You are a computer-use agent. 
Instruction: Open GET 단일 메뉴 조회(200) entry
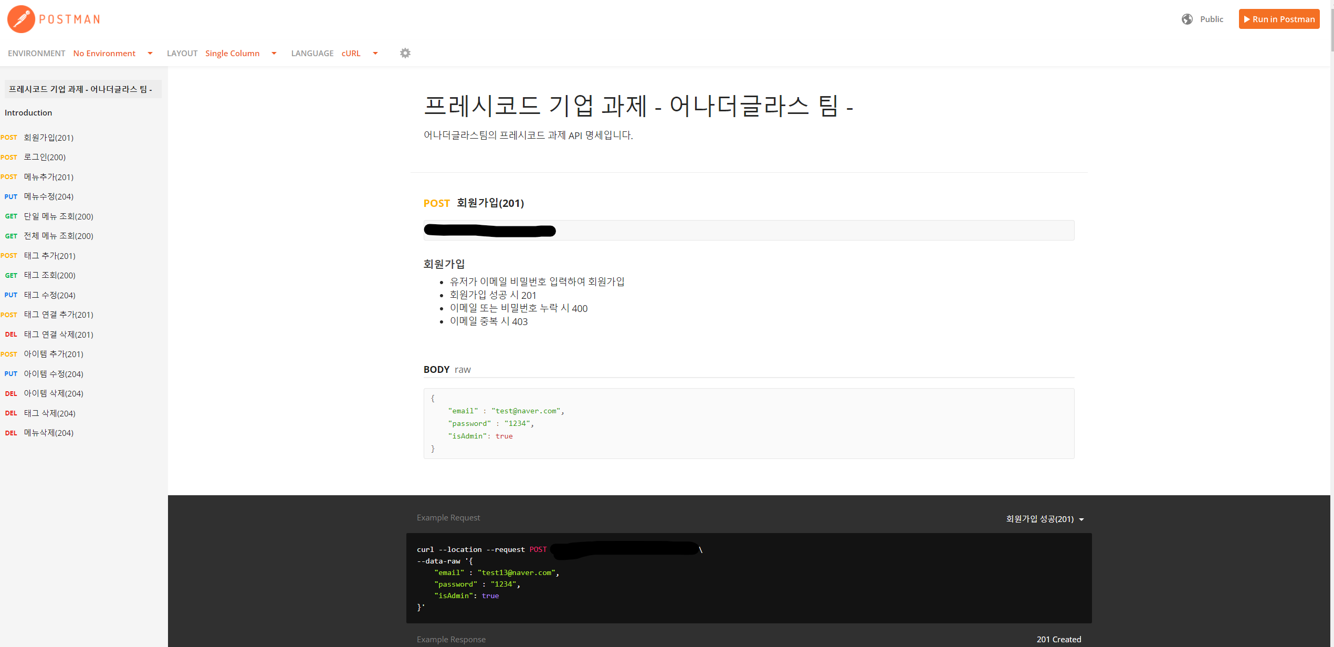click(x=58, y=216)
